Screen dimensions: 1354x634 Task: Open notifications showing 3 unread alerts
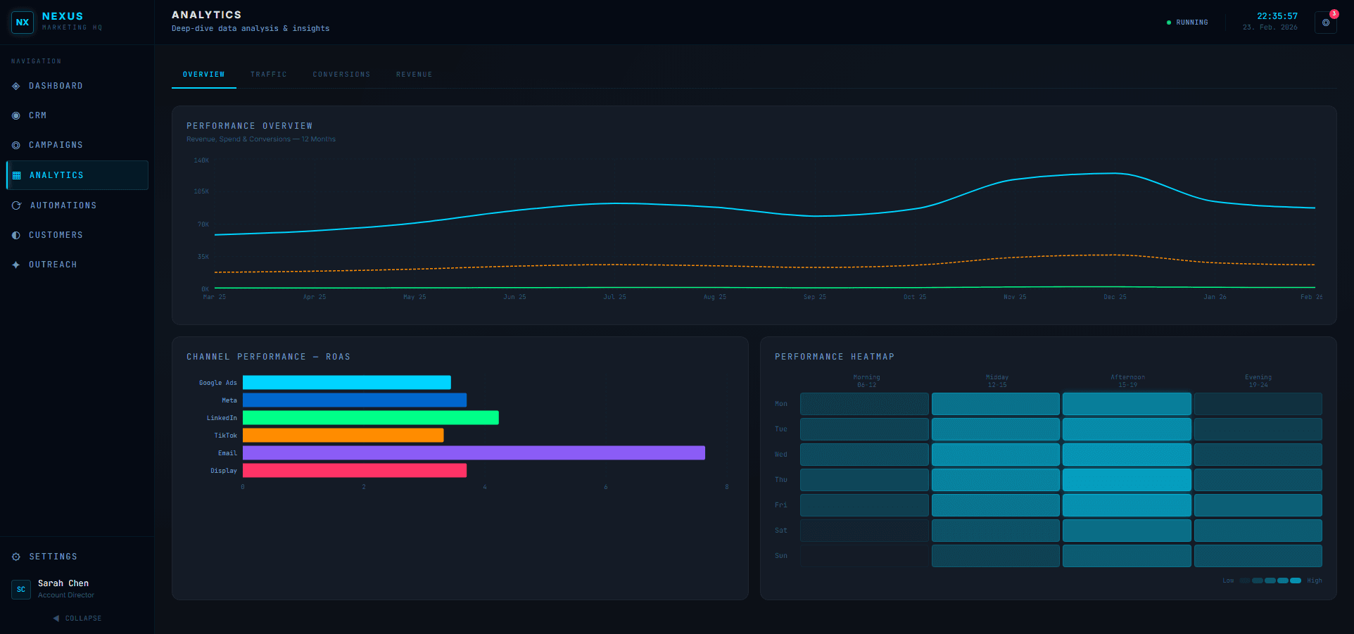1326,22
